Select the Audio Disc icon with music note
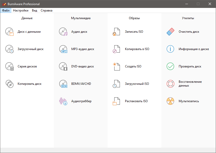This screenshot has height=153, width=216. click(x=63, y=32)
